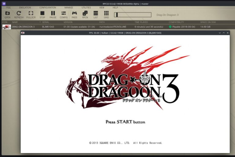Click the Open toolbar icon
235x157 pixels.
[x=7, y=15]
